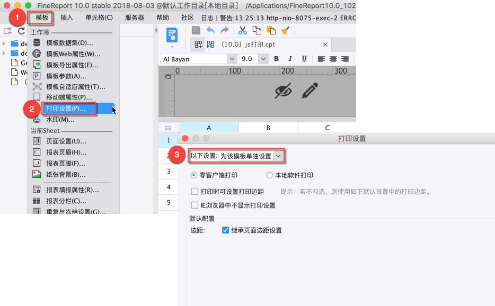This screenshot has height=306, width=495.
Task: Toggle italic formatting
Action: point(290,59)
